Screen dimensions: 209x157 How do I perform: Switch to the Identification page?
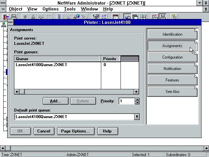(x=172, y=34)
